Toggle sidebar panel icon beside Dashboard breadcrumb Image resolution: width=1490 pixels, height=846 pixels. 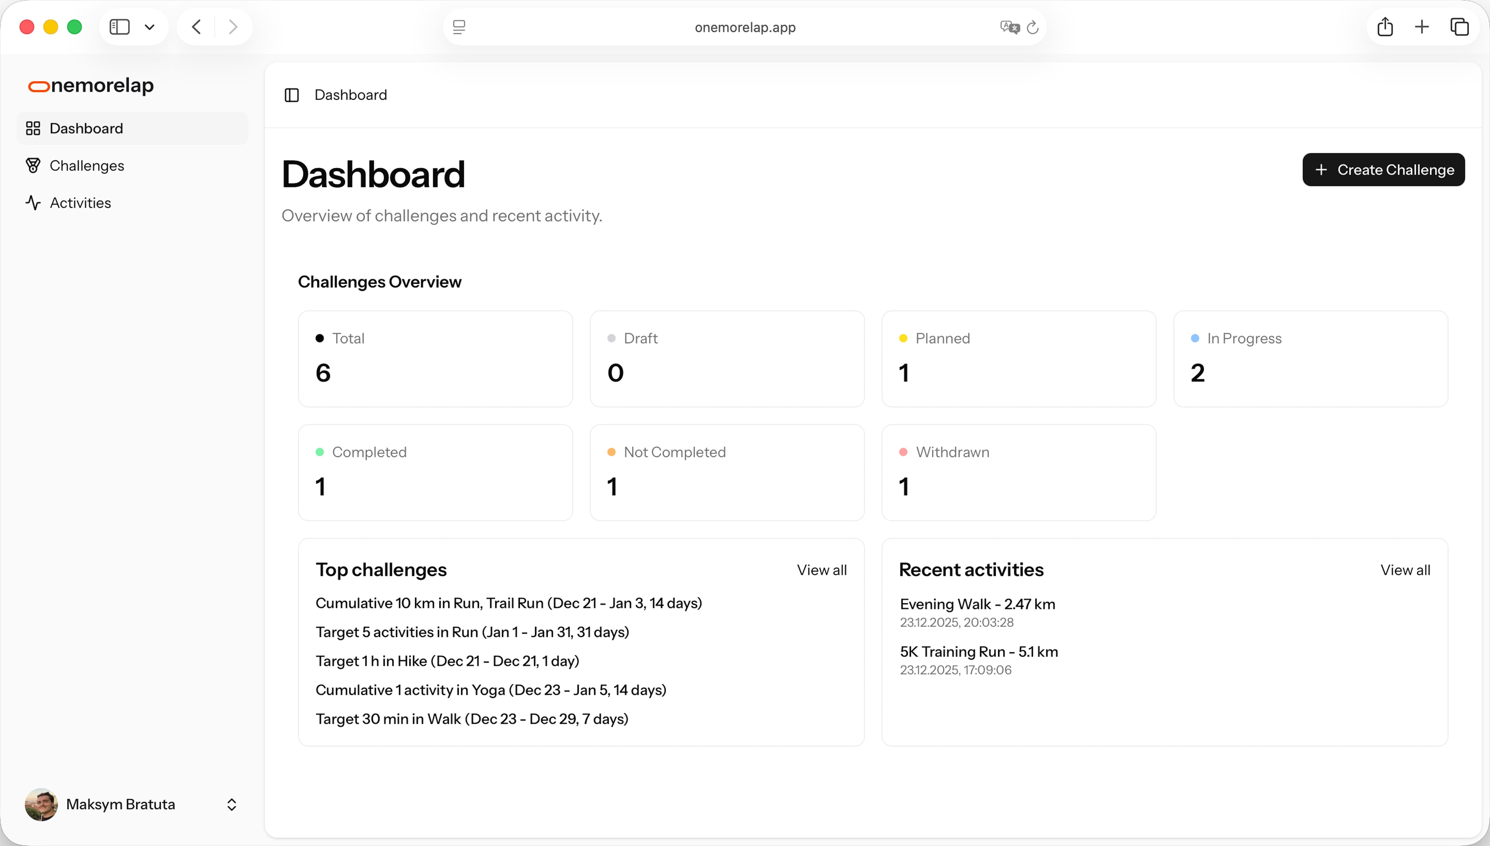(x=292, y=95)
